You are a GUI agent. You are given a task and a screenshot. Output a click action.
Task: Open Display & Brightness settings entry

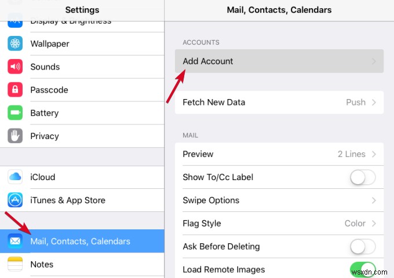[70, 21]
